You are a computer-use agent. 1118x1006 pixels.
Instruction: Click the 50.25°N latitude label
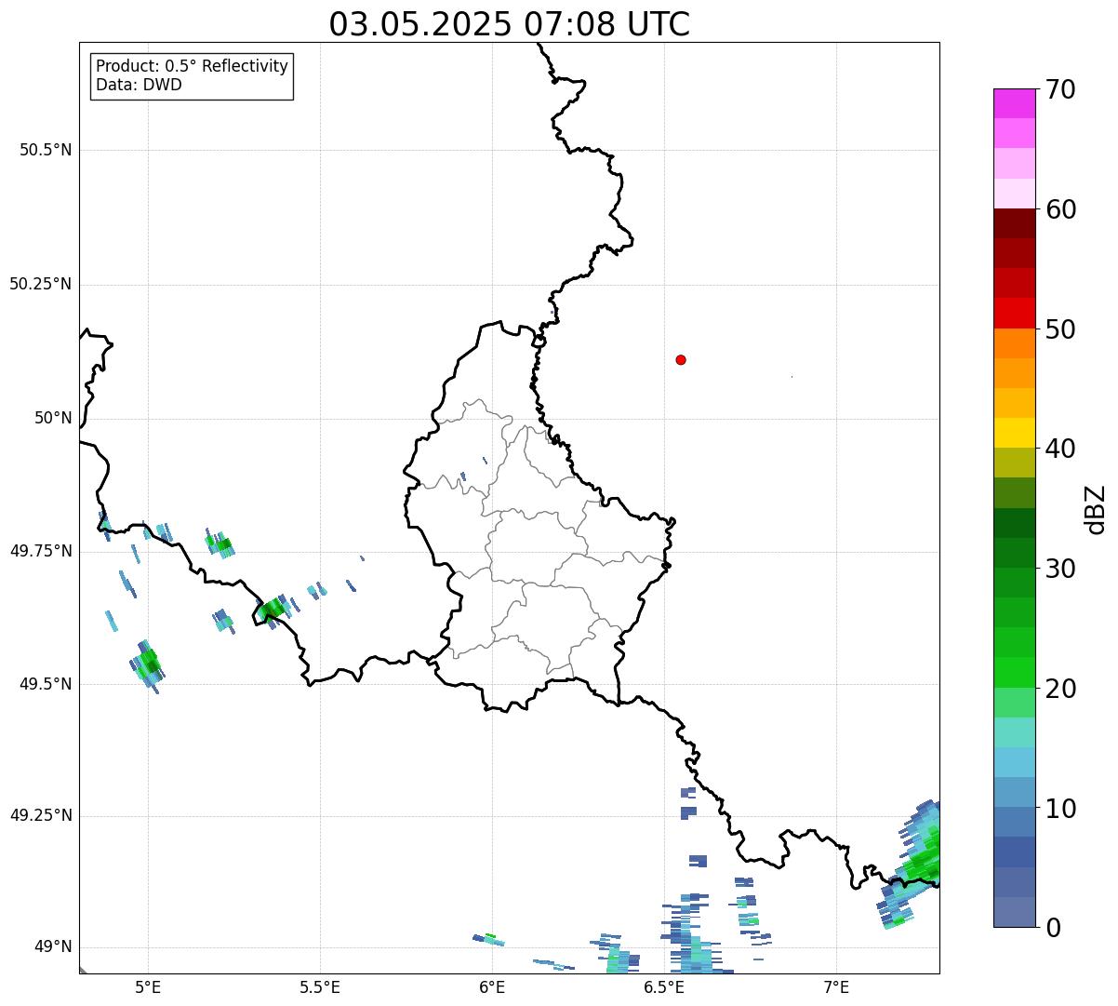point(41,284)
